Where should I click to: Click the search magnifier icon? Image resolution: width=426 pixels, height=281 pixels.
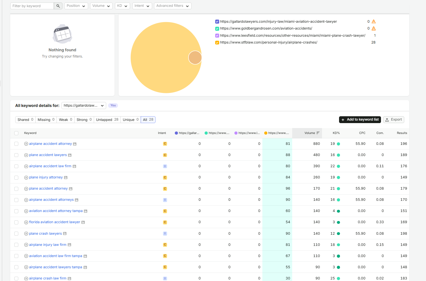58,6
